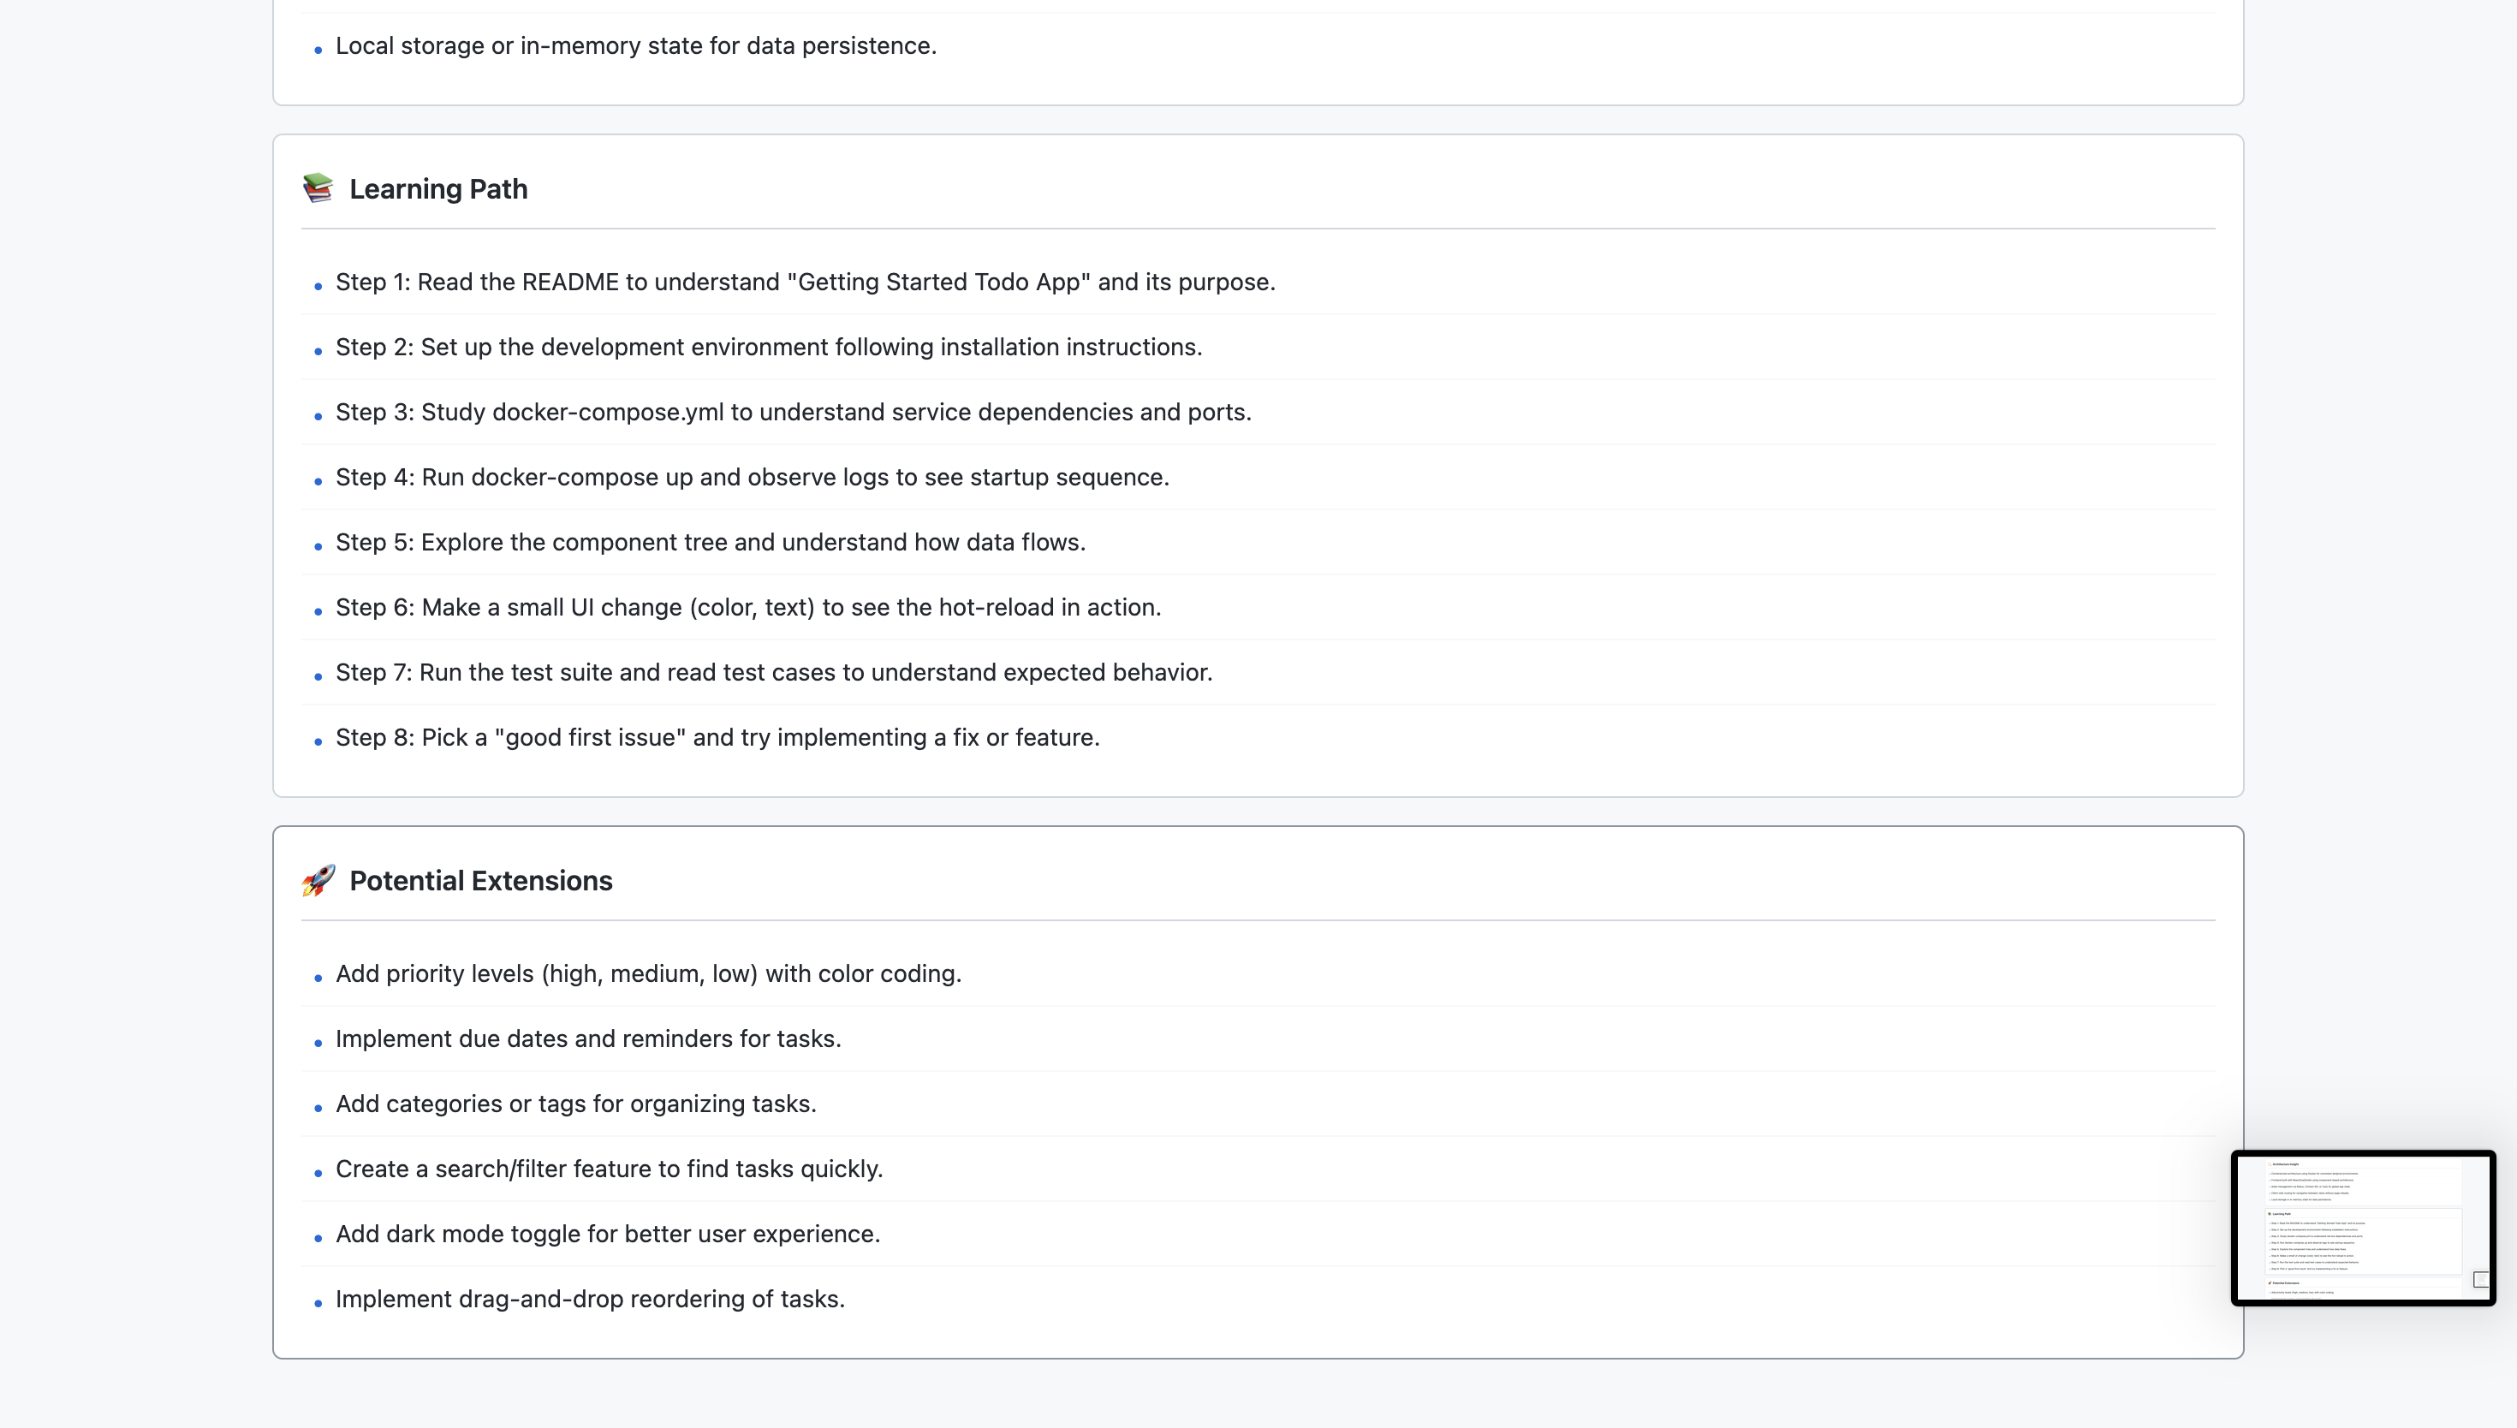Click the Local storage persistence item
2517x1428 pixels.
[635, 46]
